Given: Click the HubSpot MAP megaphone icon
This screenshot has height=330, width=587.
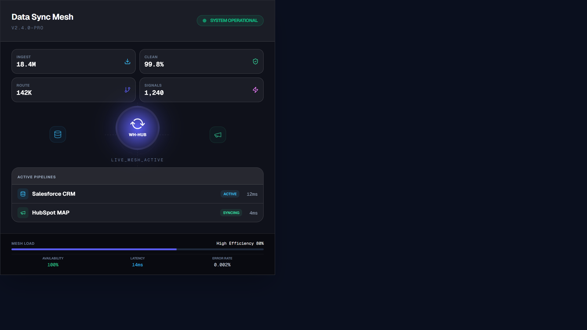Looking at the screenshot, I should pos(23,213).
